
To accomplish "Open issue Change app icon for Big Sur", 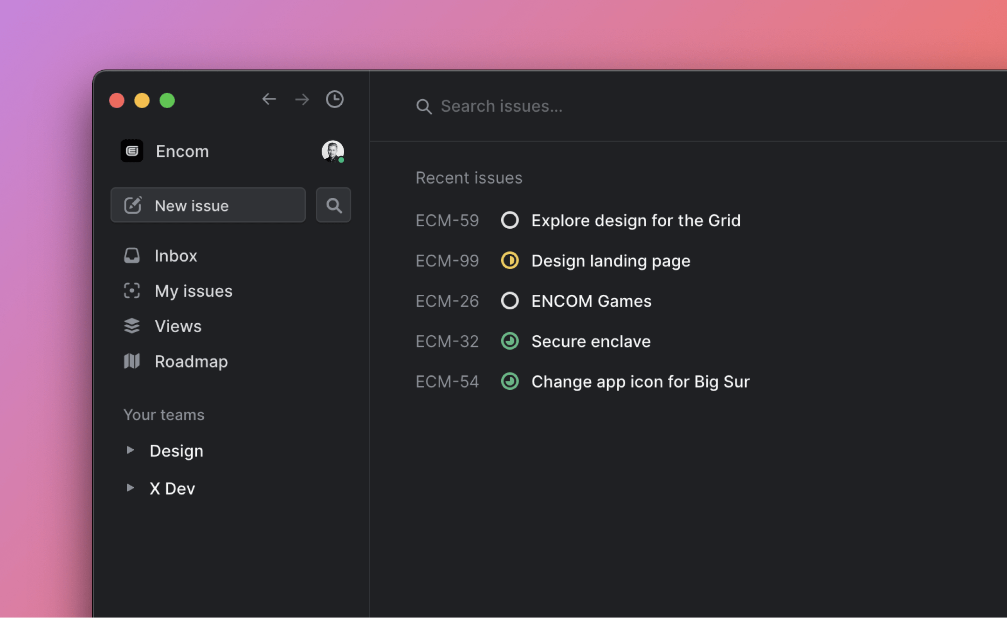I will [x=640, y=381].
